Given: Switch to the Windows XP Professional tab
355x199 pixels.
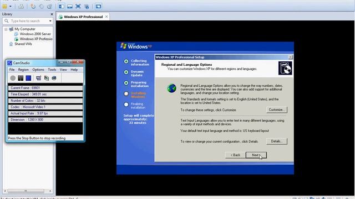Looking at the screenshot, I should [x=83, y=17].
